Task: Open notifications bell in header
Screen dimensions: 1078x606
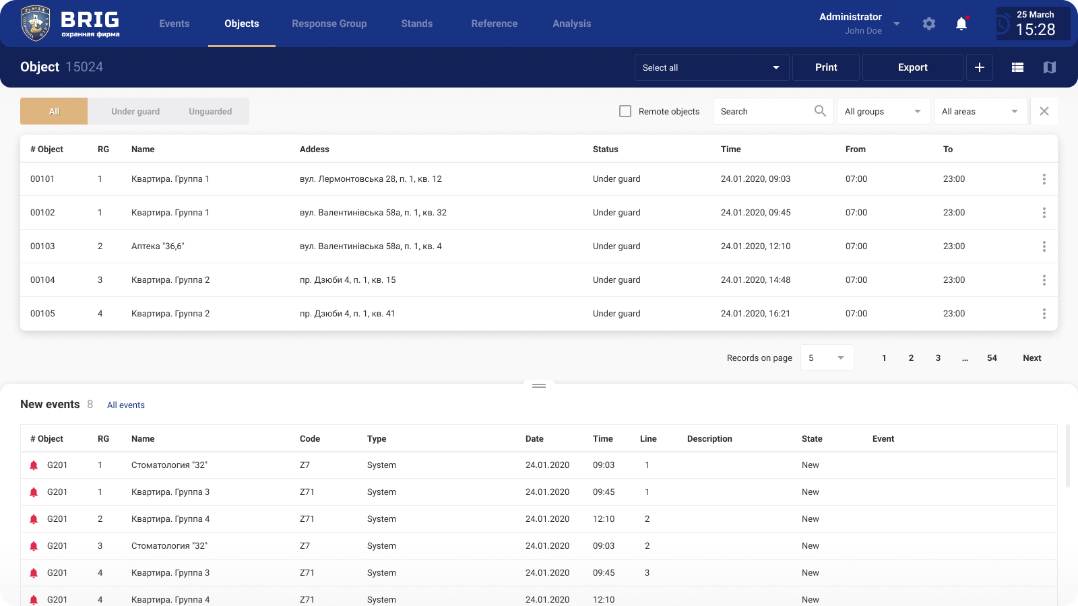Action: pos(961,24)
